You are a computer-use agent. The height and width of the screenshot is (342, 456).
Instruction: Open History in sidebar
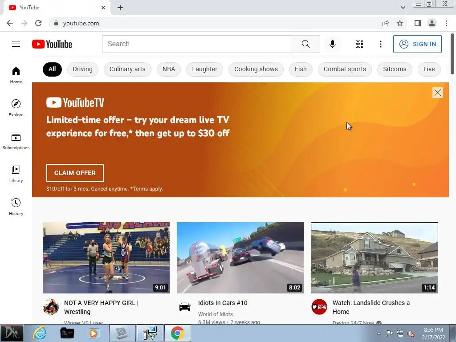tap(16, 207)
